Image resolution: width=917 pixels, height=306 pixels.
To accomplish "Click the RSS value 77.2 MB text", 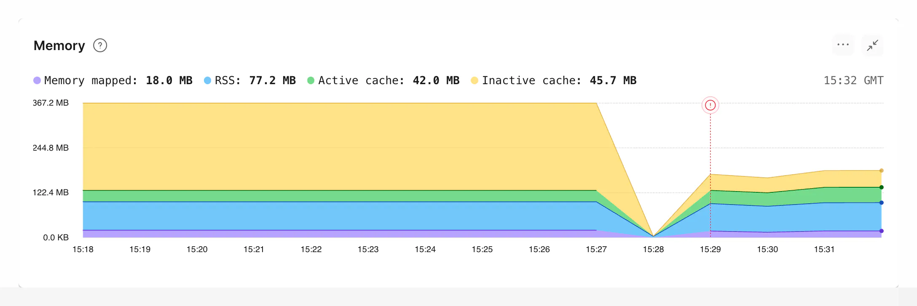I will pos(272,80).
